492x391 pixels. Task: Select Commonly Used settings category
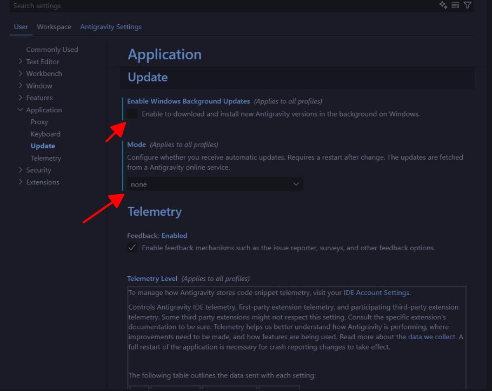52,50
